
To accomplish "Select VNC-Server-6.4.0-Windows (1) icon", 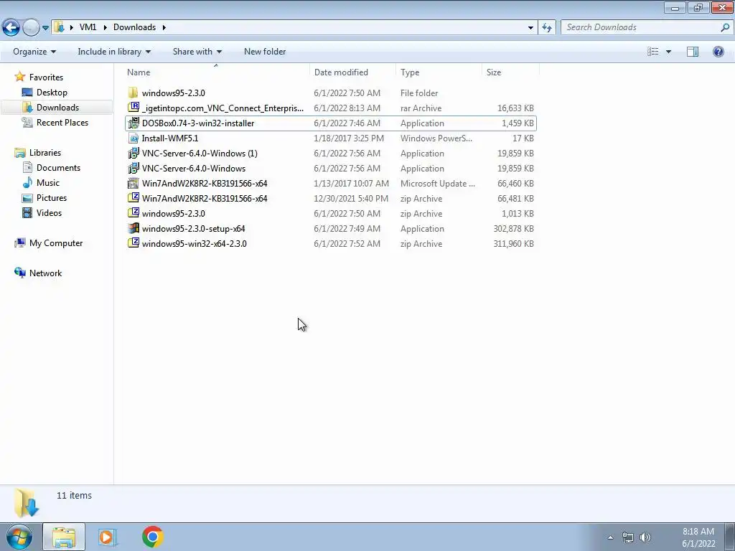I will click(133, 153).
